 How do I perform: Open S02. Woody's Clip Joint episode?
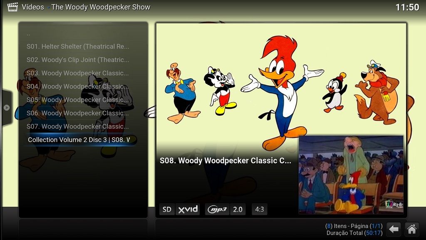(78, 60)
